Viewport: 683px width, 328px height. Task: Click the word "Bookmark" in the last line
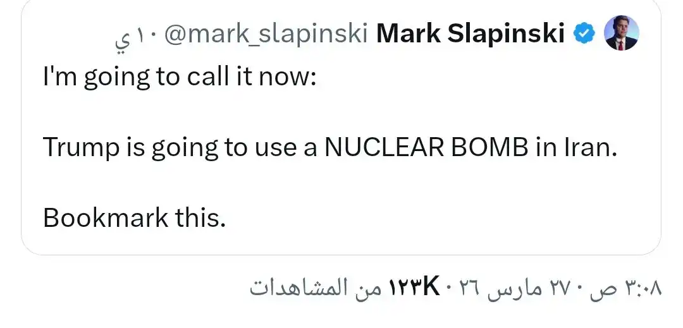pos(105,218)
